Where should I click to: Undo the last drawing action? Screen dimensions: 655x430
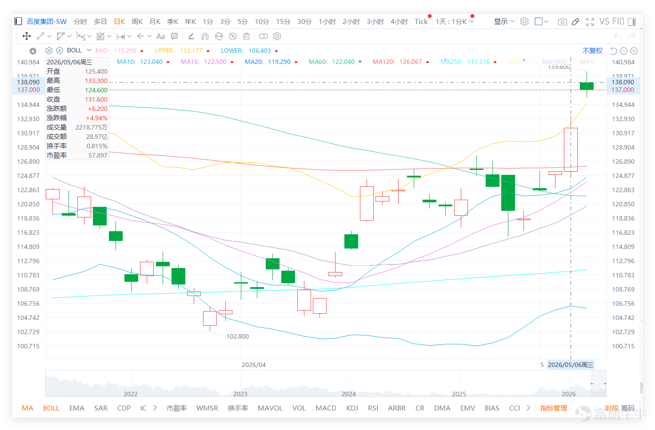click(618, 36)
